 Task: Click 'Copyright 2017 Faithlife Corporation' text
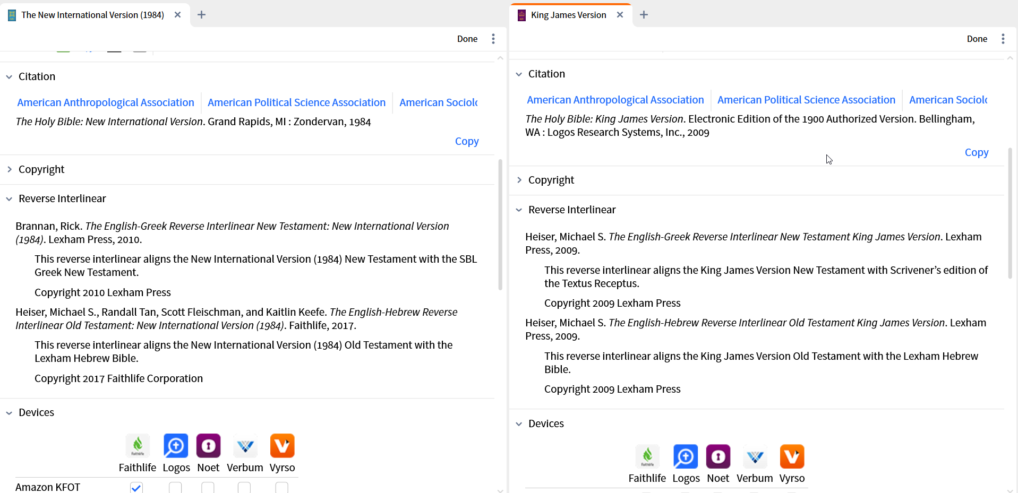(118, 378)
